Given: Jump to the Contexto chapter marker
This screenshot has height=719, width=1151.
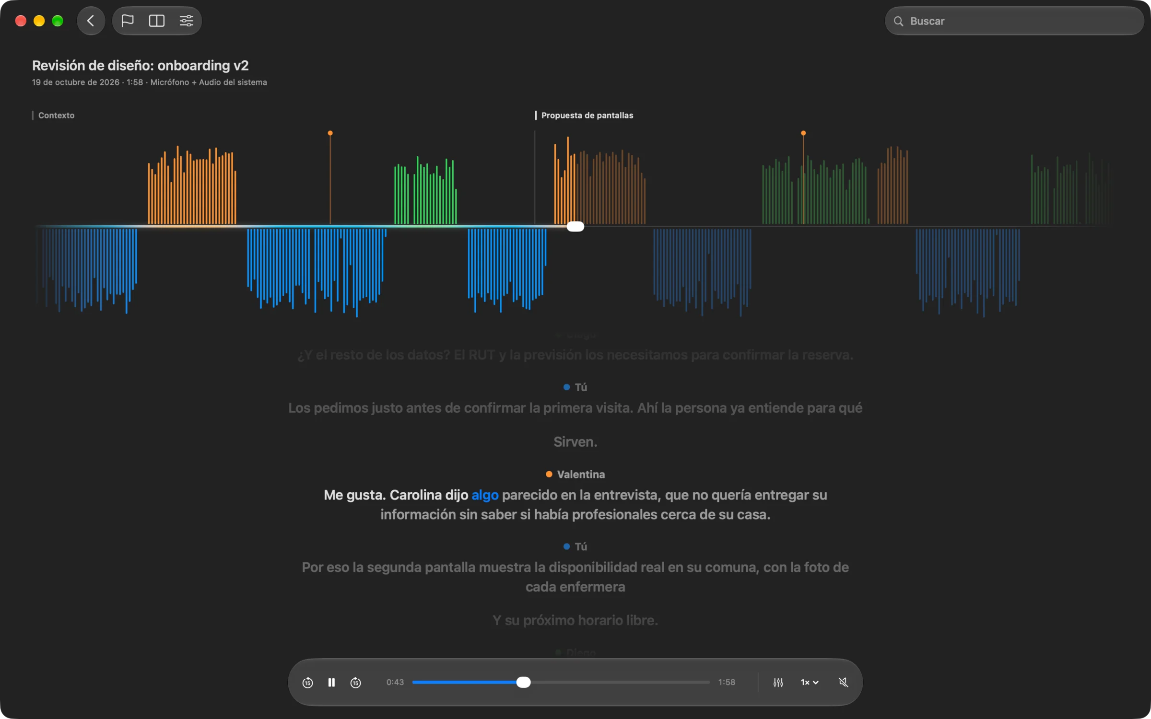Looking at the screenshot, I should [x=54, y=115].
